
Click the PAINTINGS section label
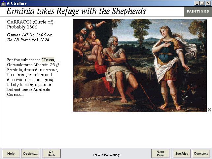[x=198, y=12]
